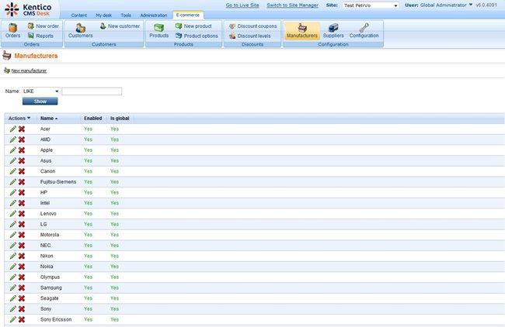The width and height of the screenshot is (505, 327).
Task: Edit the Seagate manufacturer
Action: (13, 298)
